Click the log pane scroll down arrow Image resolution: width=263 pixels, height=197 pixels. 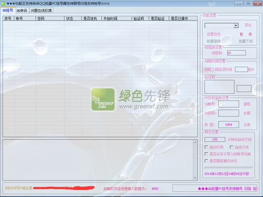[195, 178]
